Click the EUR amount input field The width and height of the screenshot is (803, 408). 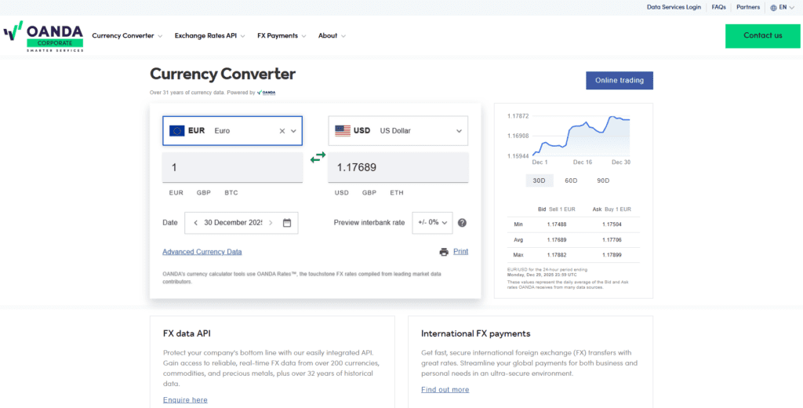click(232, 168)
